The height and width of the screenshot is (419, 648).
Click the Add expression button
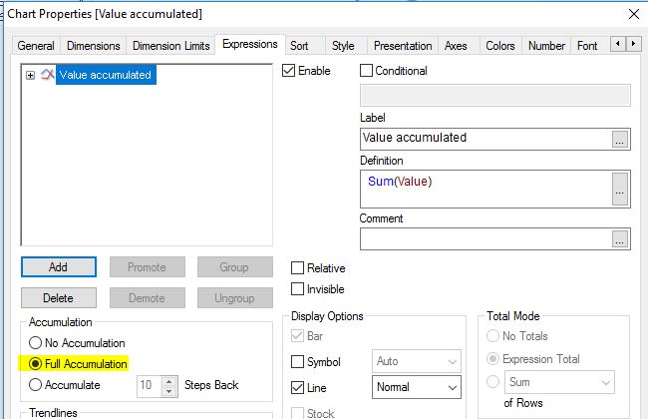click(x=58, y=267)
